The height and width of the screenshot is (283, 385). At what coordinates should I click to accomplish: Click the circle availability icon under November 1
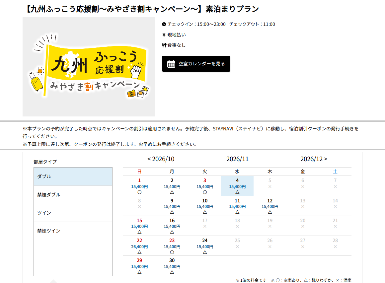[139, 192]
